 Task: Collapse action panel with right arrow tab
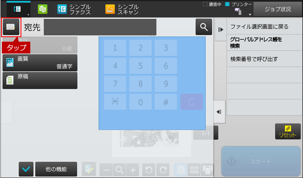point(221,29)
